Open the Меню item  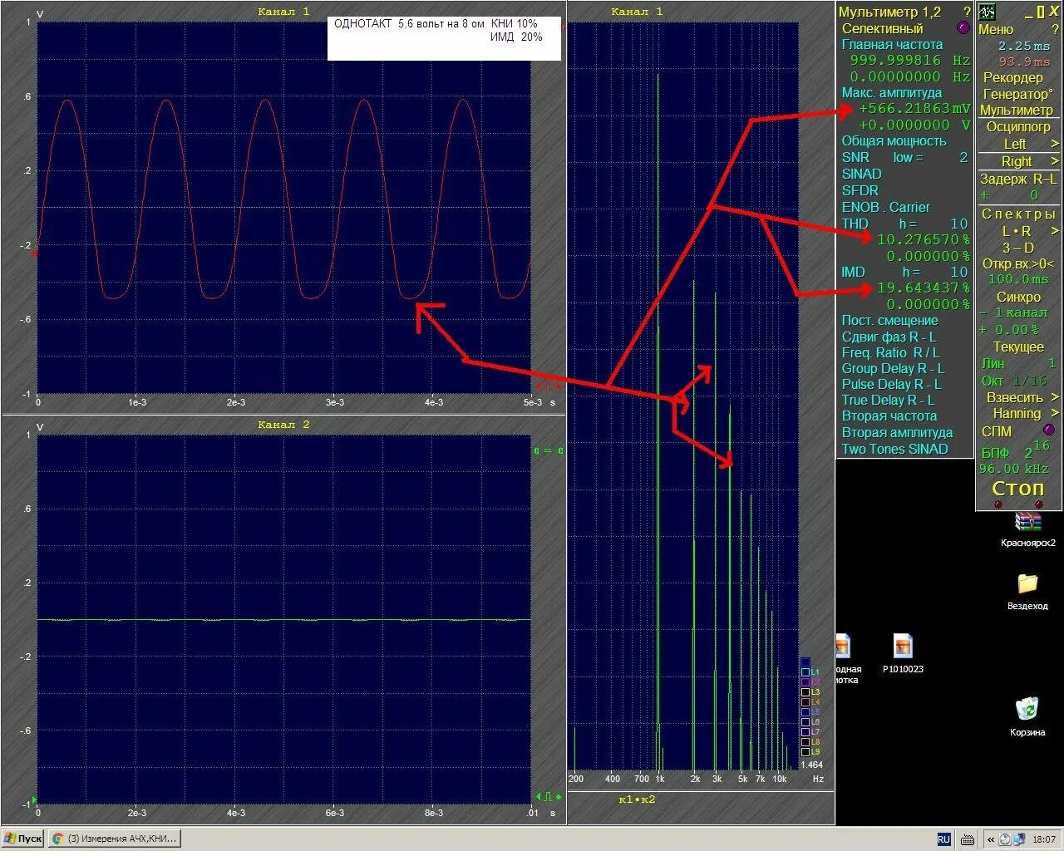tap(996, 29)
